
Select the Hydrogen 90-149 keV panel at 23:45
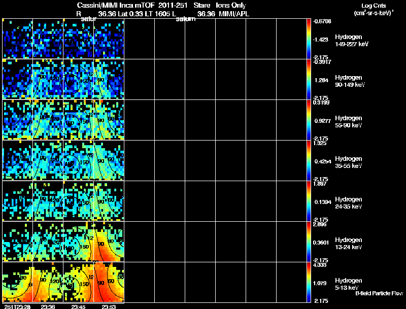tap(79, 79)
